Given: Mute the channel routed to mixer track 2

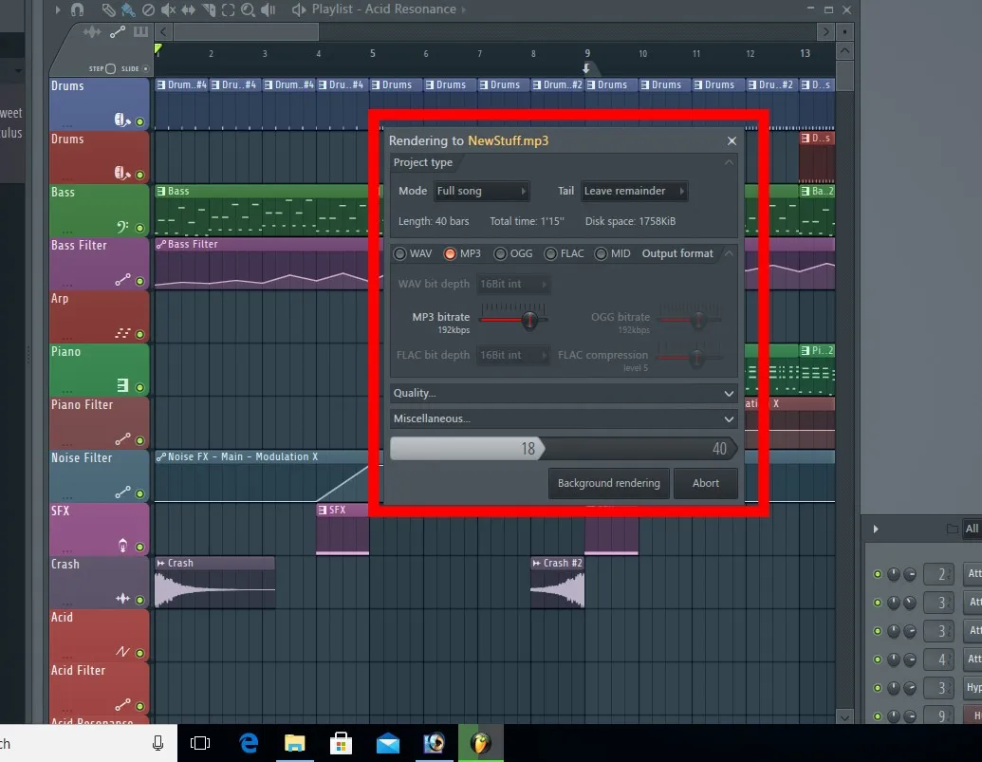Looking at the screenshot, I should click(878, 573).
